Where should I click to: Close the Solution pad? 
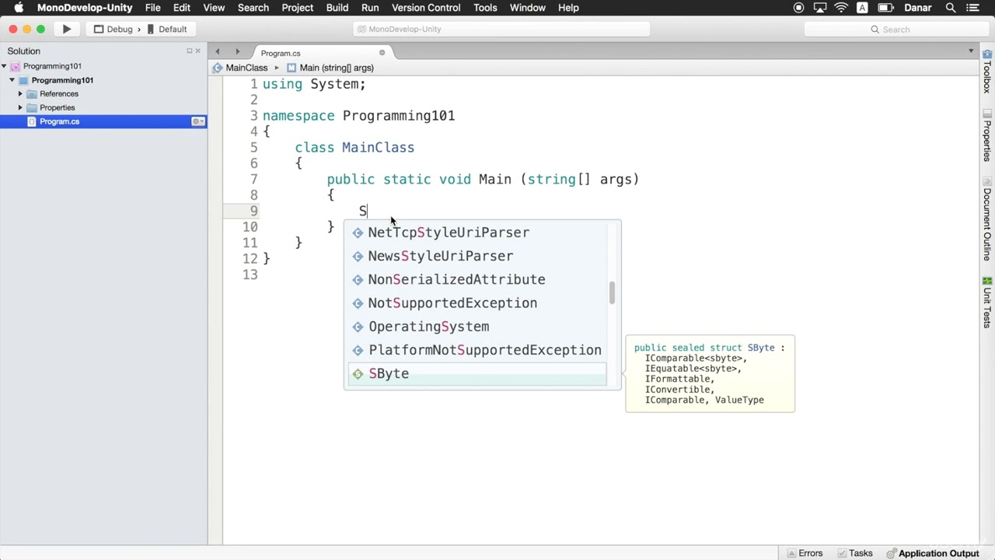[197, 51]
